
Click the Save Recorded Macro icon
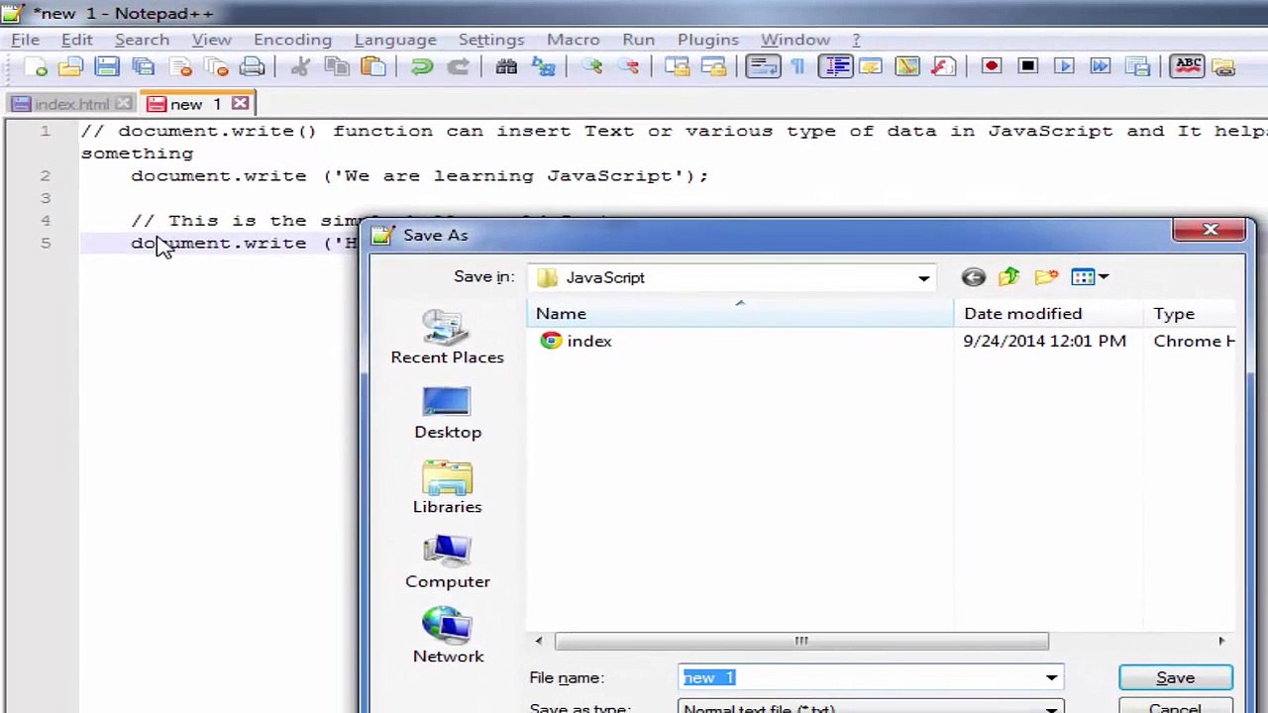[x=1137, y=66]
